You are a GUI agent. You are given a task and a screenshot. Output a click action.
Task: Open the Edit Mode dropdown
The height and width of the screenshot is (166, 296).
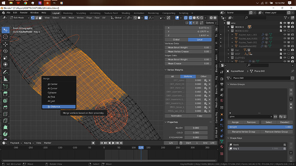(19, 18)
